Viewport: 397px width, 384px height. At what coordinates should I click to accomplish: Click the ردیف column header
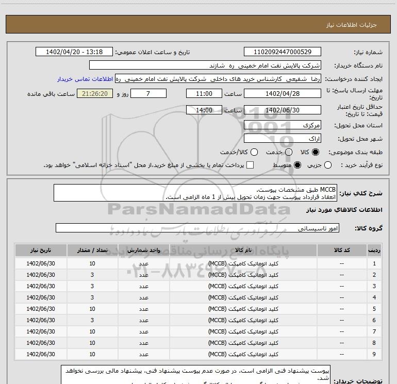[374, 250]
